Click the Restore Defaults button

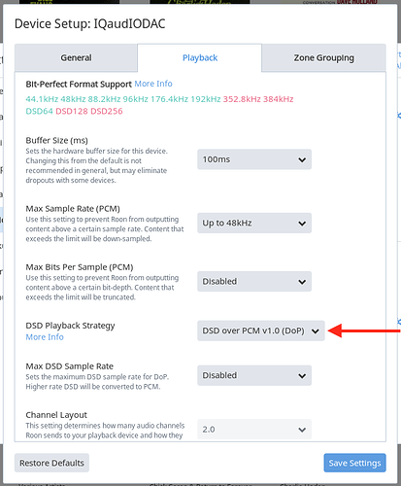point(51,463)
